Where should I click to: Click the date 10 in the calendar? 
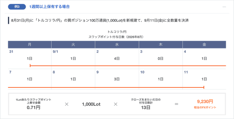142,72
